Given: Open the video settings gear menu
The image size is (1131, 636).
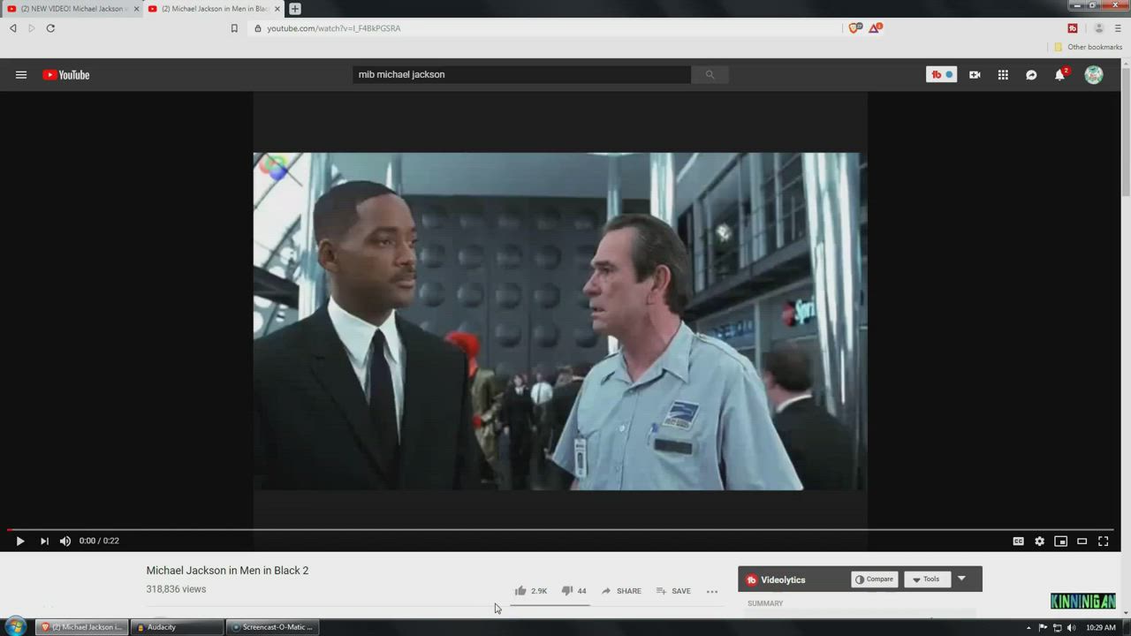Looking at the screenshot, I should 1039,541.
